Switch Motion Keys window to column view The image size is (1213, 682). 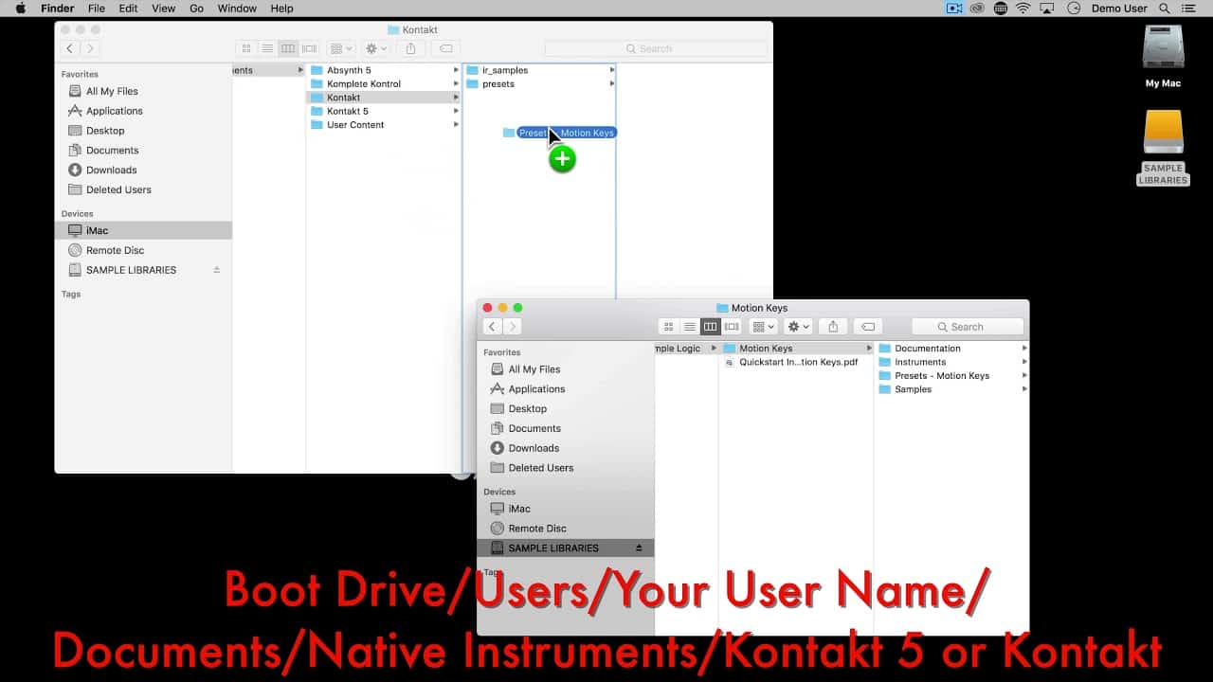pos(710,327)
